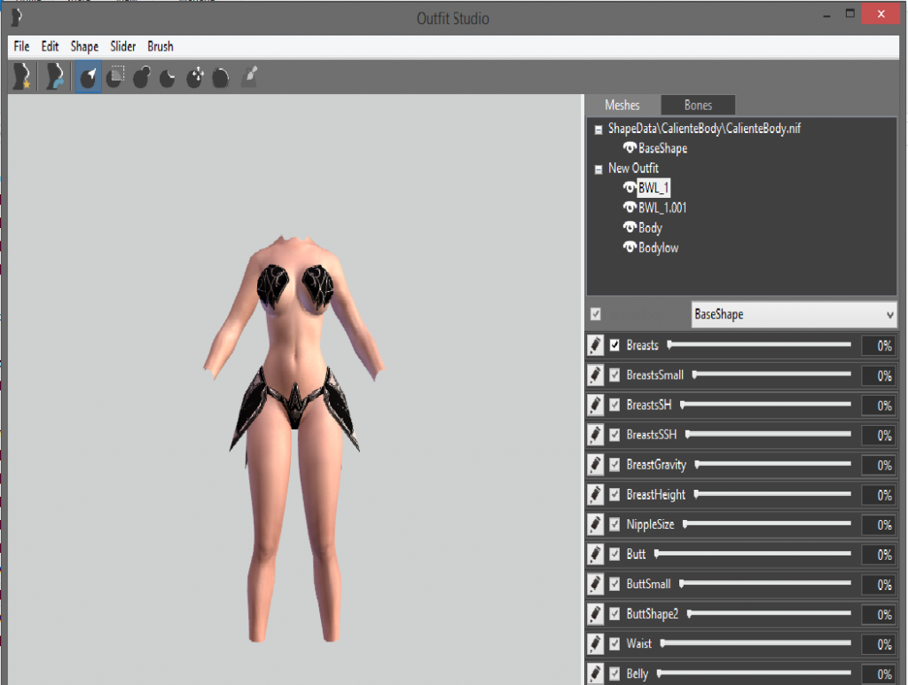Open the Brush menu
This screenshot has height=685, width=908.
tap(160, 46)
